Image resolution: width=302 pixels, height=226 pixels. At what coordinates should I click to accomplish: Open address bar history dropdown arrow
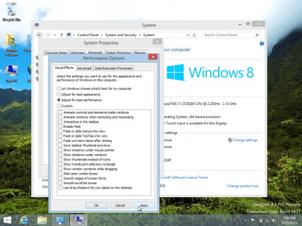click(x=188, y=35)
